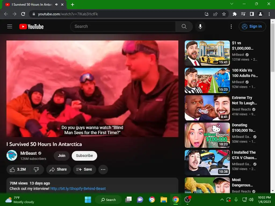Click the search magnifier button
275x206 pixels.
(184, 27)
